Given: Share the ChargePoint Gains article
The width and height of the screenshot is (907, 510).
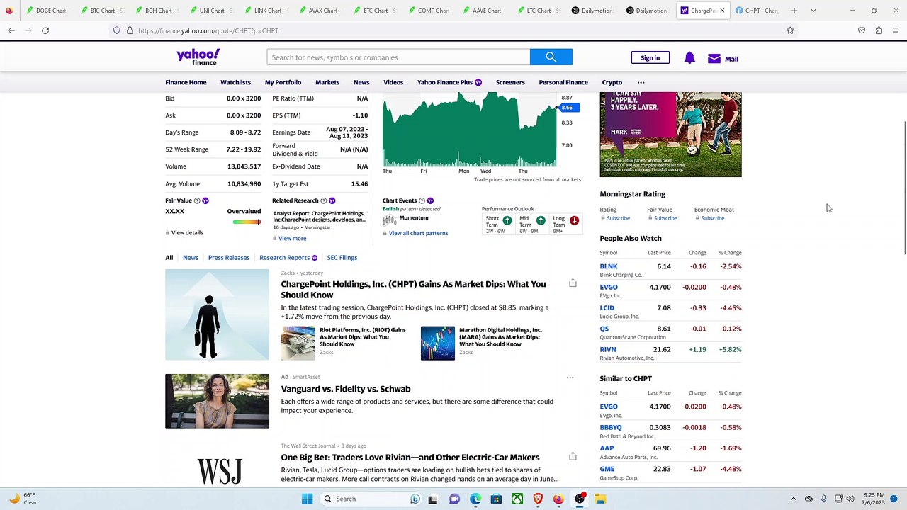Looking at the screenshot, I should point(573,283).
